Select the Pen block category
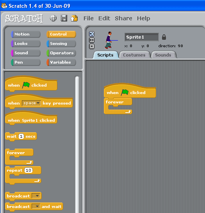This screenshot has width=205, height=213. [26, 62]
